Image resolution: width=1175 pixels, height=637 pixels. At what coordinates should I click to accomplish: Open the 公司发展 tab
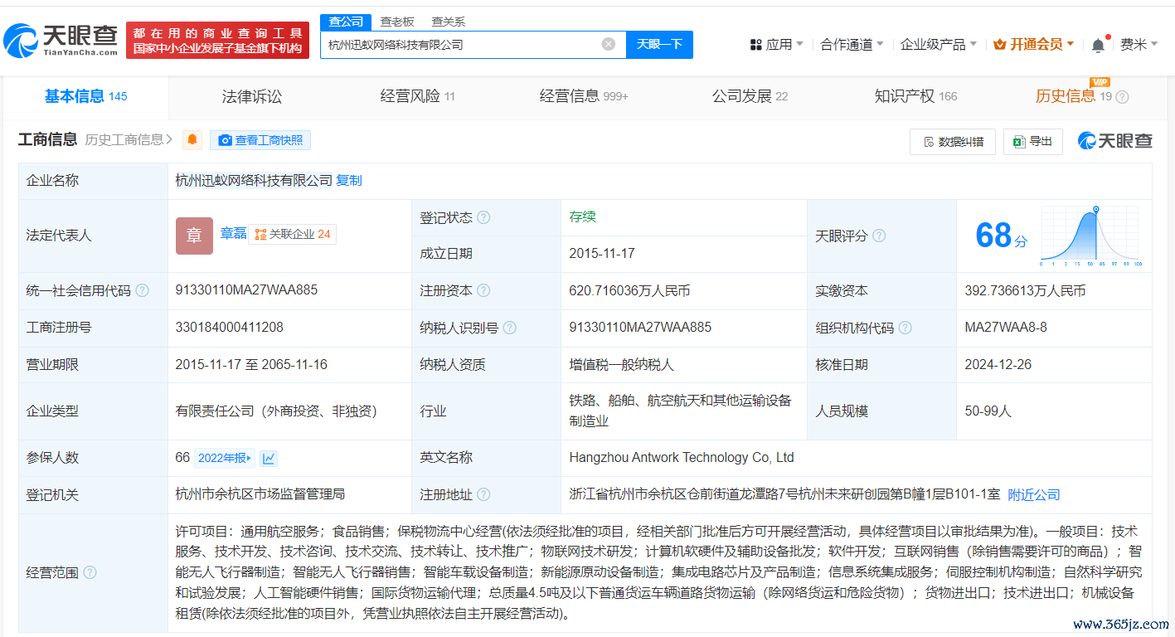750,97
